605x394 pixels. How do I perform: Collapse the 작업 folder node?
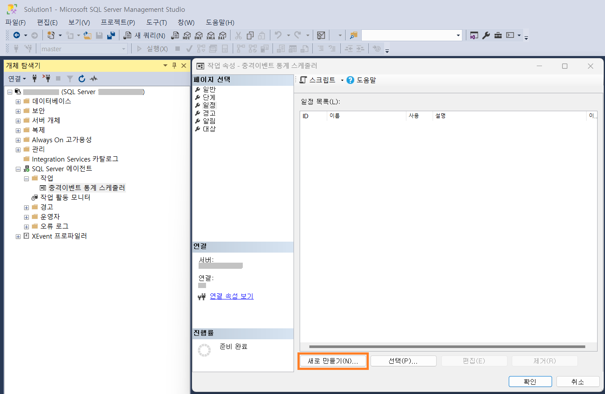[26, 179]
